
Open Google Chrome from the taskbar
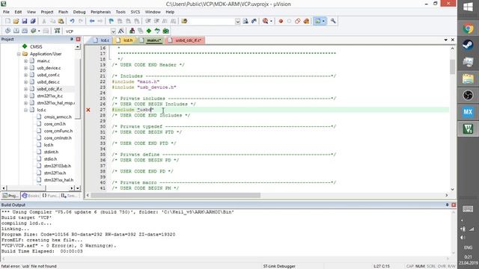coord(468,28)
